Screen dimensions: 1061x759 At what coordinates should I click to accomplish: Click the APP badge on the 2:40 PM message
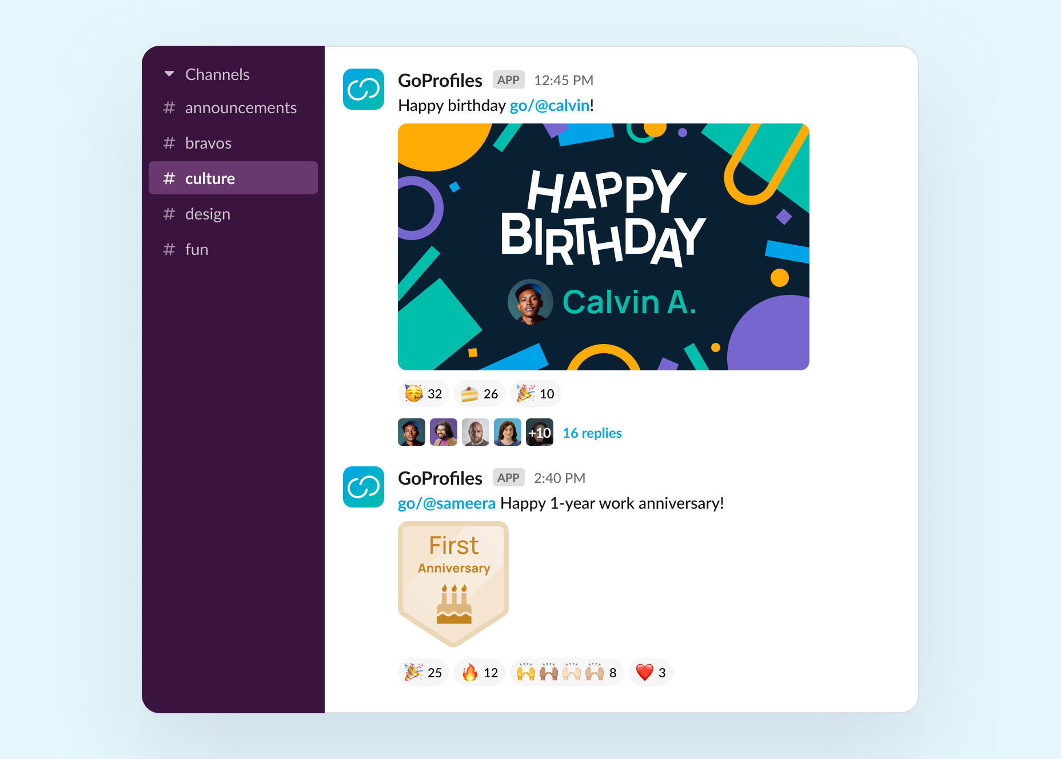point(508,478)
